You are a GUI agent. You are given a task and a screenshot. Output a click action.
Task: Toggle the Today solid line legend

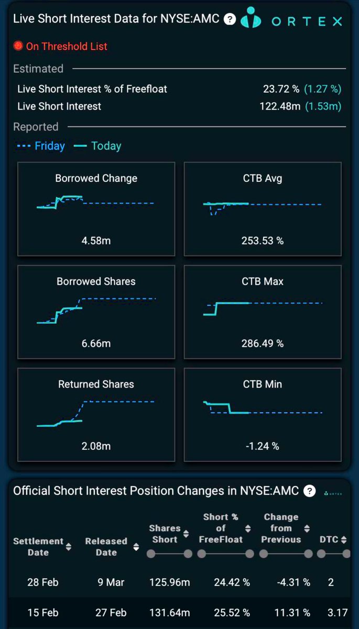98,146
